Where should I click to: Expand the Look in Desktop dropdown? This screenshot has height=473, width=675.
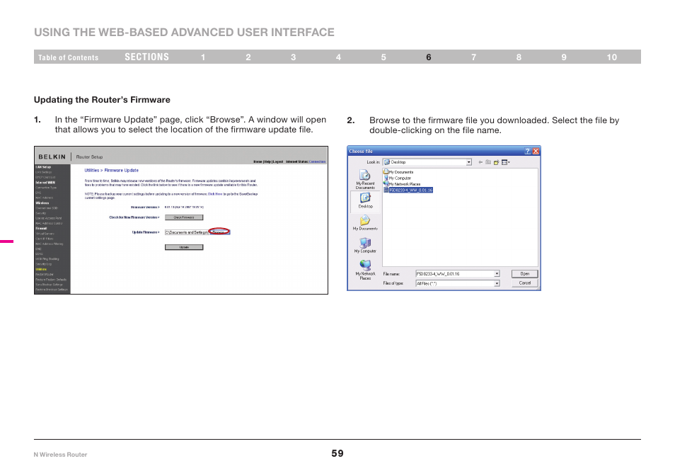click(469, 162)
